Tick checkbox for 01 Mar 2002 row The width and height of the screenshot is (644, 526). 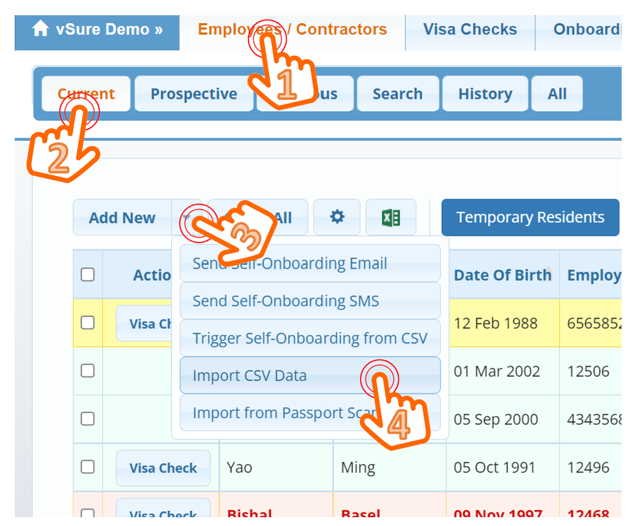coord(88,370)
